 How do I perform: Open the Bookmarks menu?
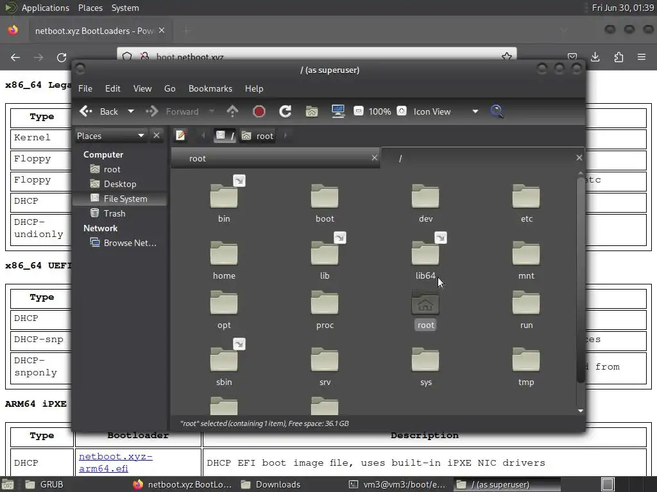click(x=210, y=88)
